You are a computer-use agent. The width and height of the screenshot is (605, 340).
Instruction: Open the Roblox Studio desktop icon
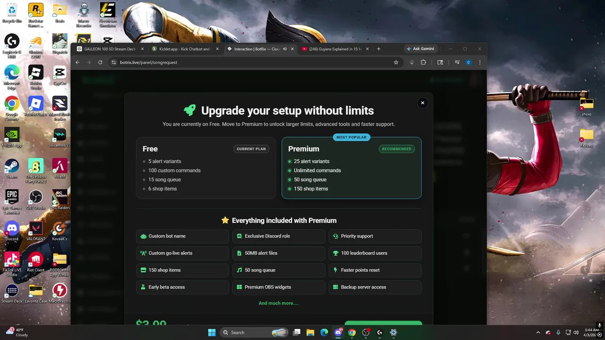pos(35,77)
